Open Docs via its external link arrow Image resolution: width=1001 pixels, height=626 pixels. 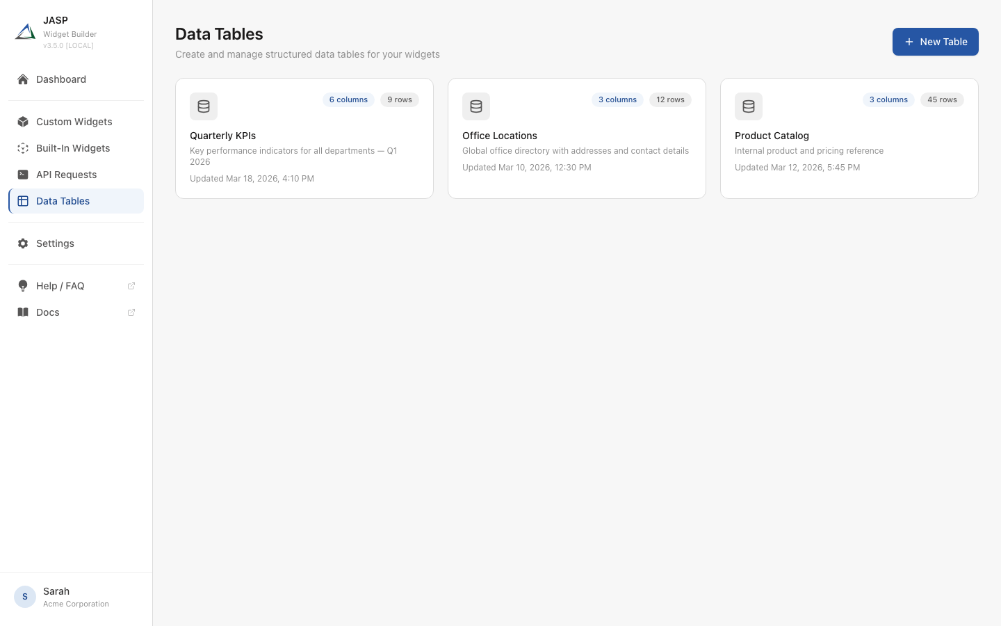131,312
